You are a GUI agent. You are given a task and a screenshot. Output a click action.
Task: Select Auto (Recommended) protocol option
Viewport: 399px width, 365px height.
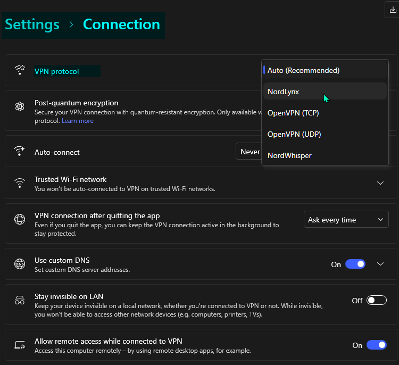(325, 70)
